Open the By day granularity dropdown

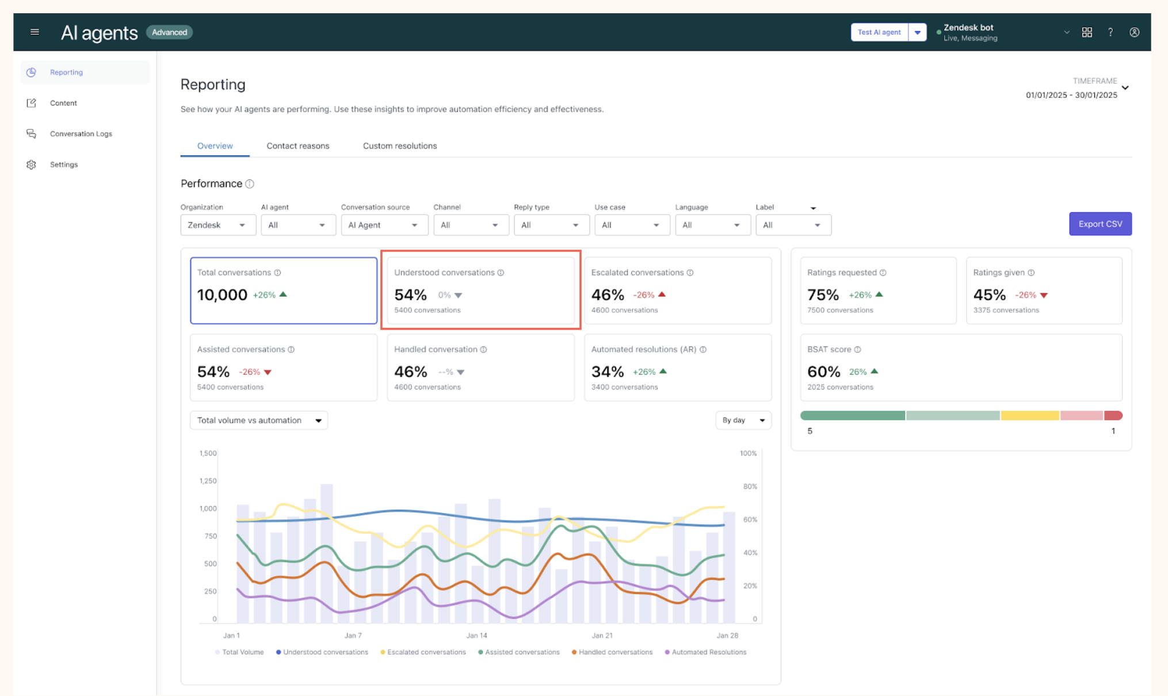(743, 420)
